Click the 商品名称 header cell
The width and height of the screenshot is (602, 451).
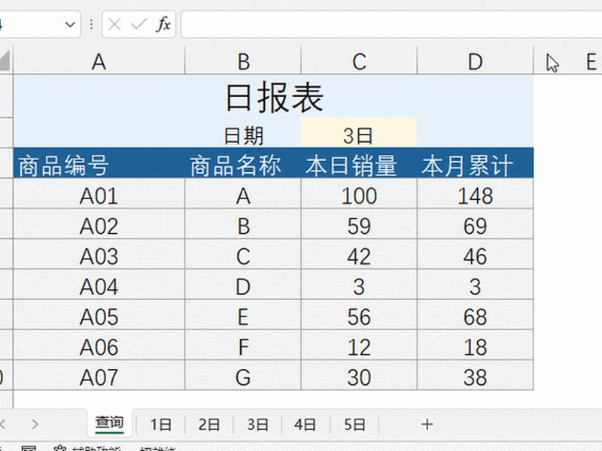click(243, 163)
